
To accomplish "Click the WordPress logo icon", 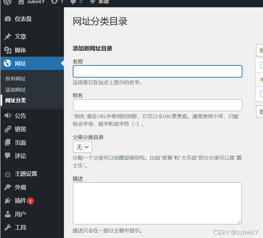I will (x=7, y=2).
